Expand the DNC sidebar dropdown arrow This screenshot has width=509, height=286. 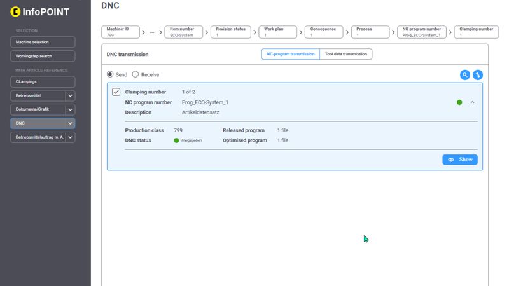[70, 123]
